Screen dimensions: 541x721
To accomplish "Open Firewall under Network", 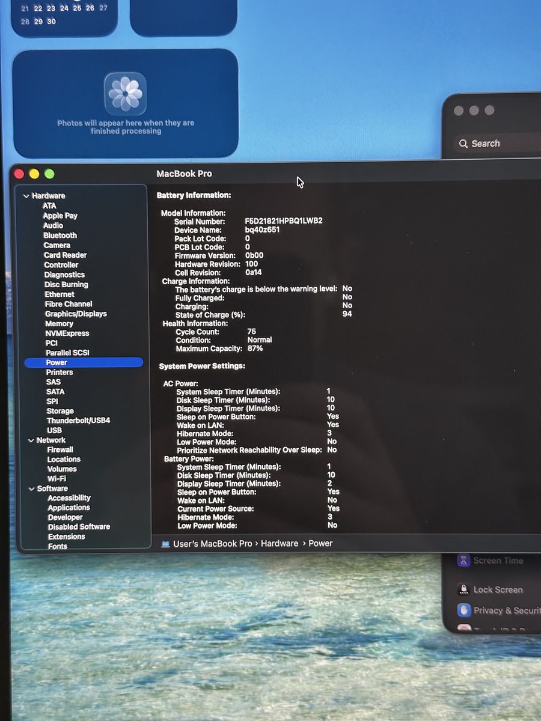I will point(60,449).
